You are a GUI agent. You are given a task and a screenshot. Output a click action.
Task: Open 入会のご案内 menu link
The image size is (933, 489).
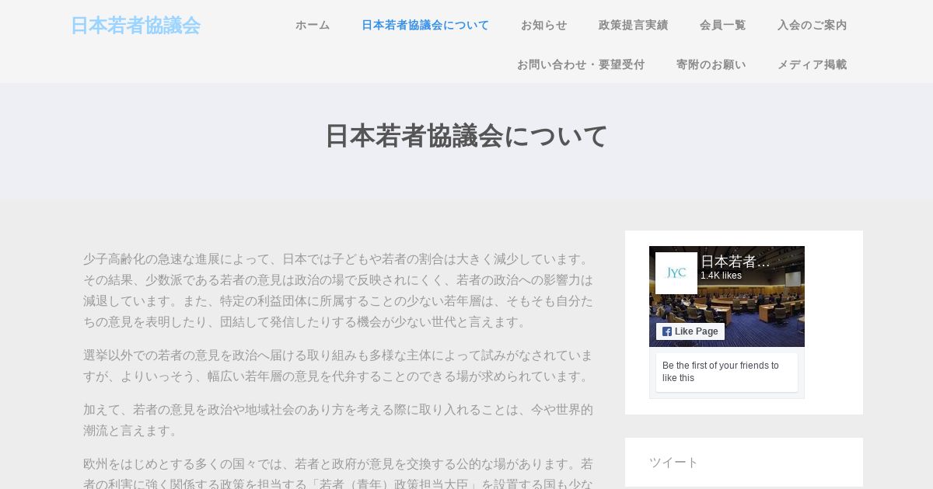[812, 25]
